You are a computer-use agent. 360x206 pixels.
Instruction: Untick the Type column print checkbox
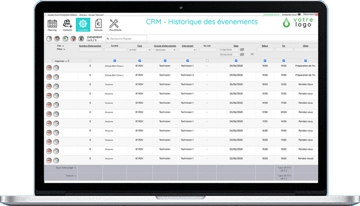point(140,61)
